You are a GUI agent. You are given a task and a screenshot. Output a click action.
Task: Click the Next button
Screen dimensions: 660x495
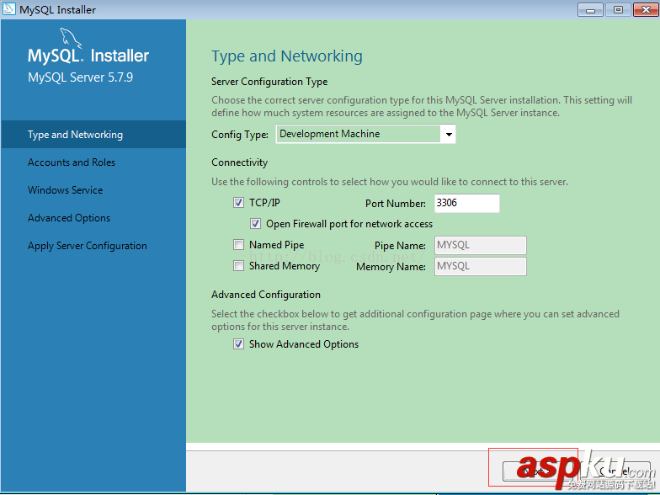tap(535, 471)
